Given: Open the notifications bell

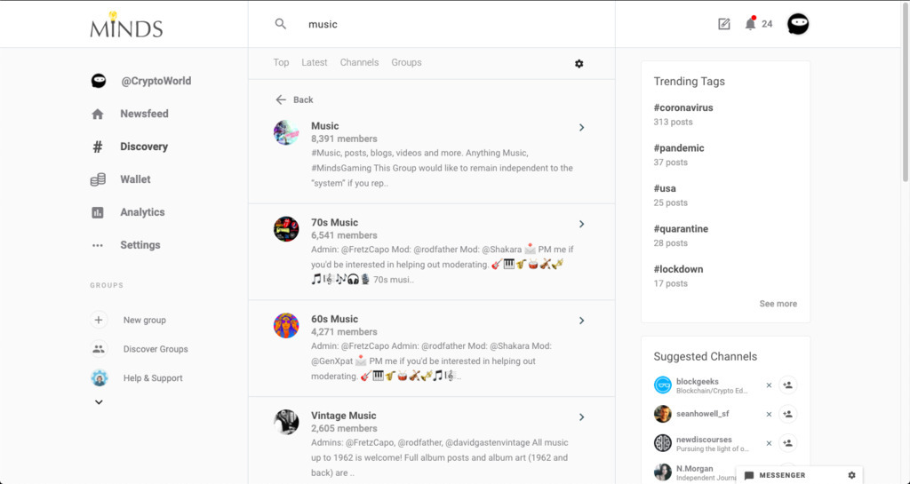Looking at the screenshot, I should point(750,24).
